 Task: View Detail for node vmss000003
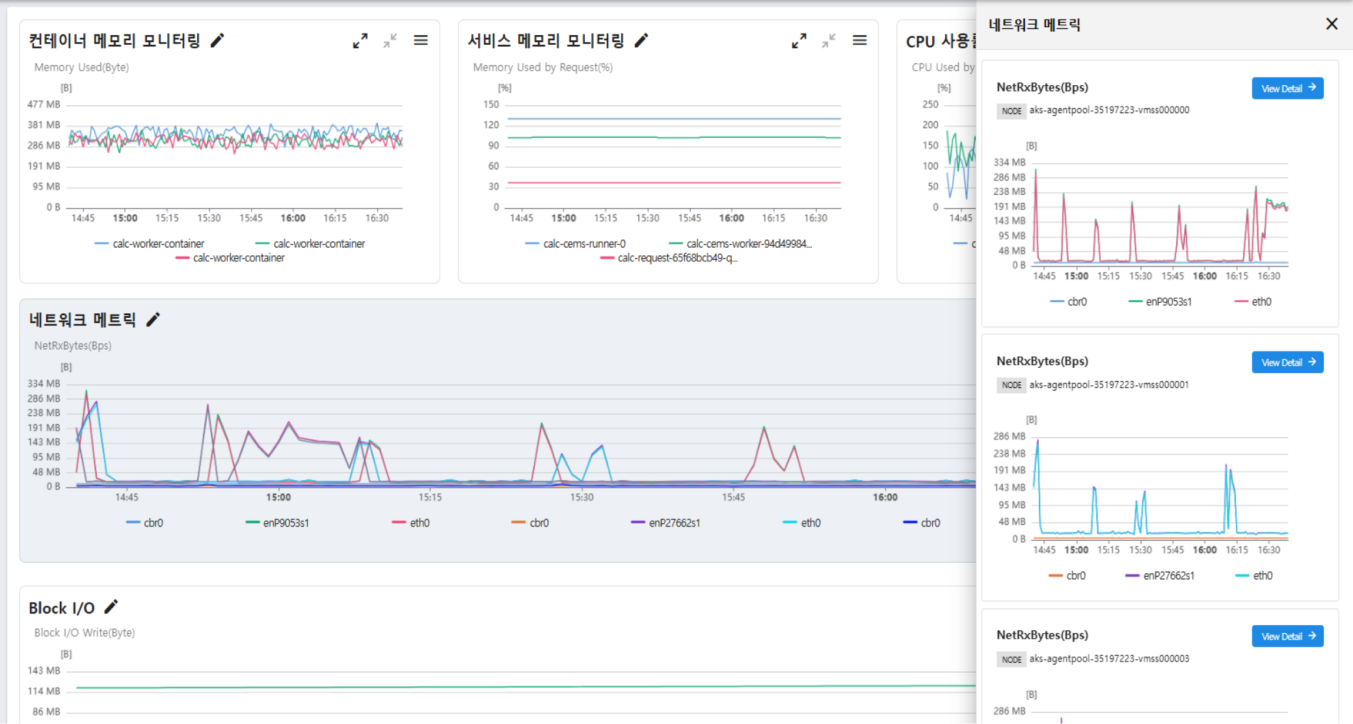(x=1287, y=636)
